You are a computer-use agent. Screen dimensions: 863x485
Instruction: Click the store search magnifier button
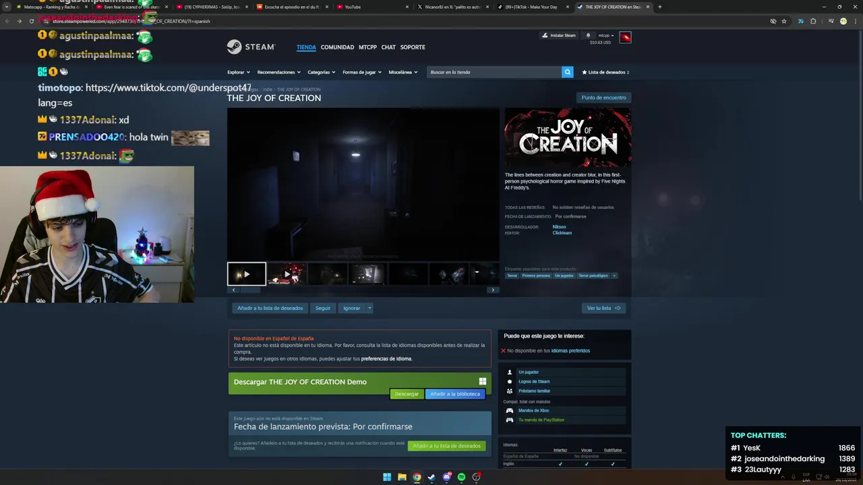[568, 72]
